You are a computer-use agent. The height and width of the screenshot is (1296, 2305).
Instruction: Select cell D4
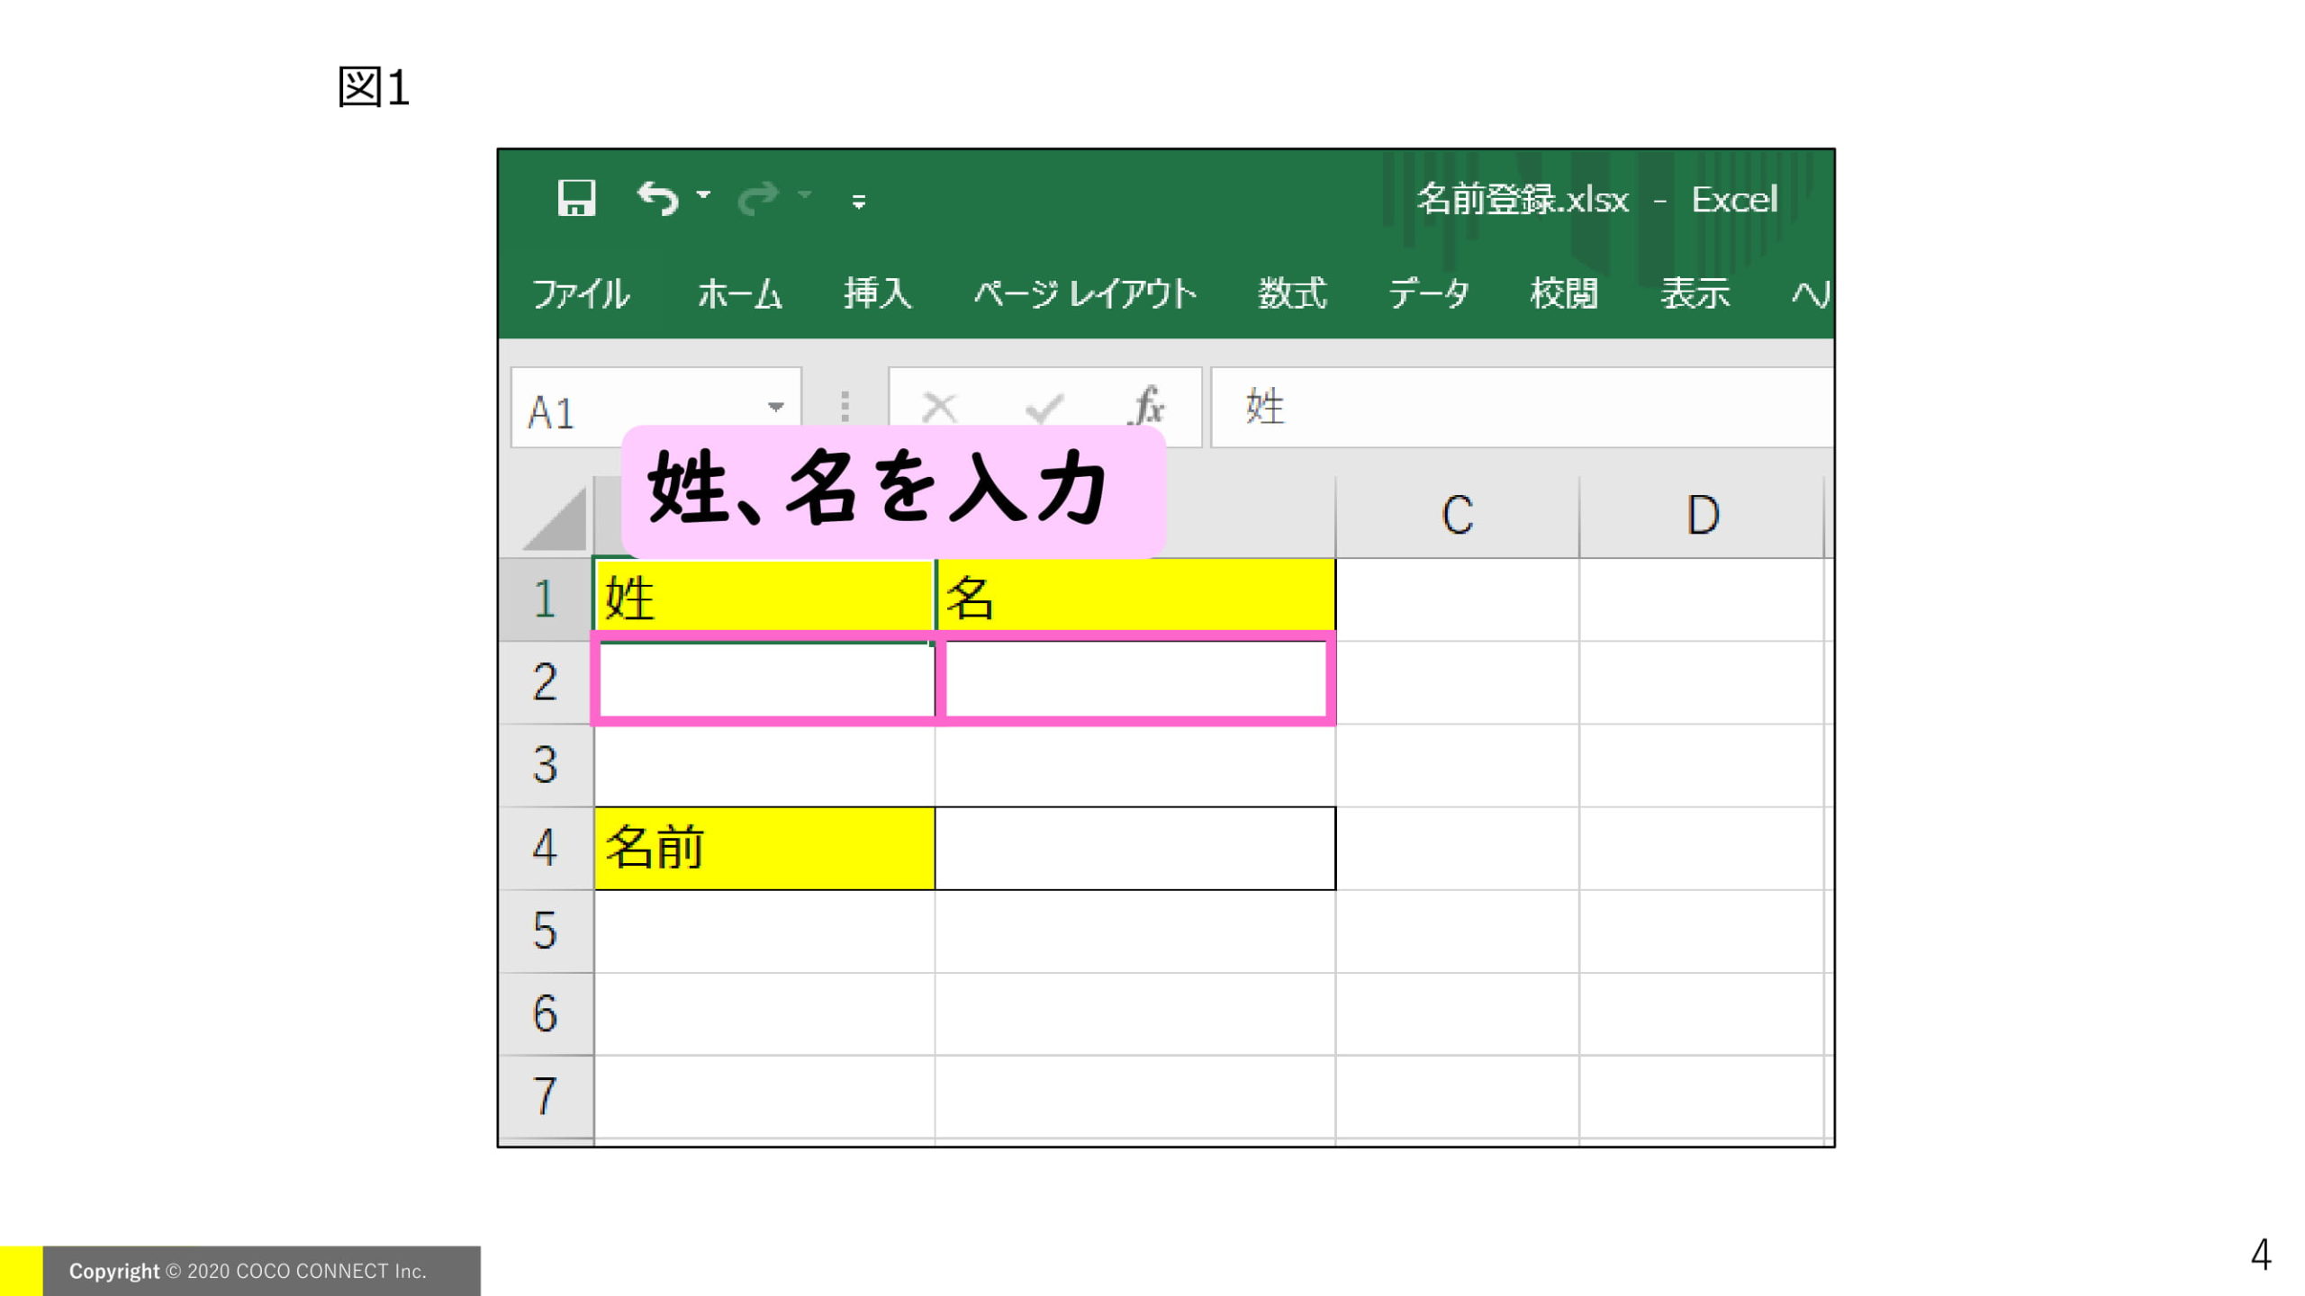point(1702,848)
